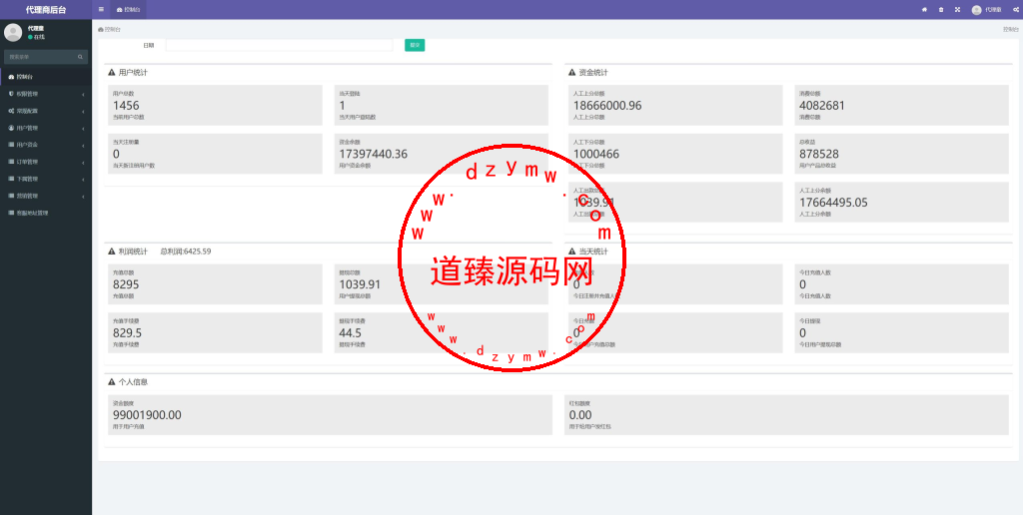Click the recharge fee value 829.5
The width and height of the screenshot is (1023, 515).
tap(127, 332)
